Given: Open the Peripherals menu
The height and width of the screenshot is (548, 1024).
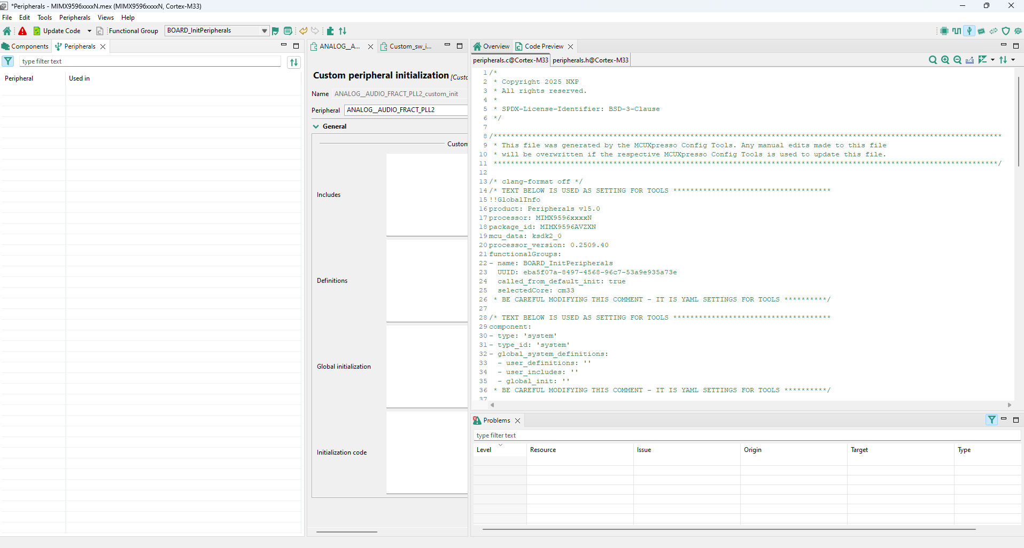Looking at the screenshot, I should [74, 18].
